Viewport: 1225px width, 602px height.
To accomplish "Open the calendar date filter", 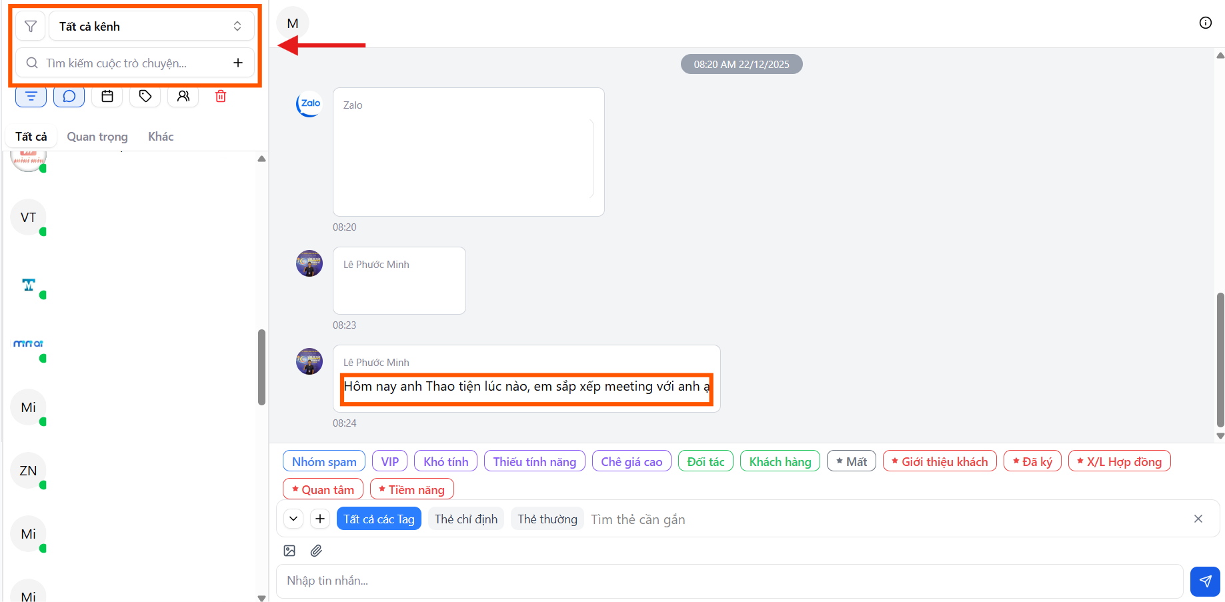I will click(107, 97).
